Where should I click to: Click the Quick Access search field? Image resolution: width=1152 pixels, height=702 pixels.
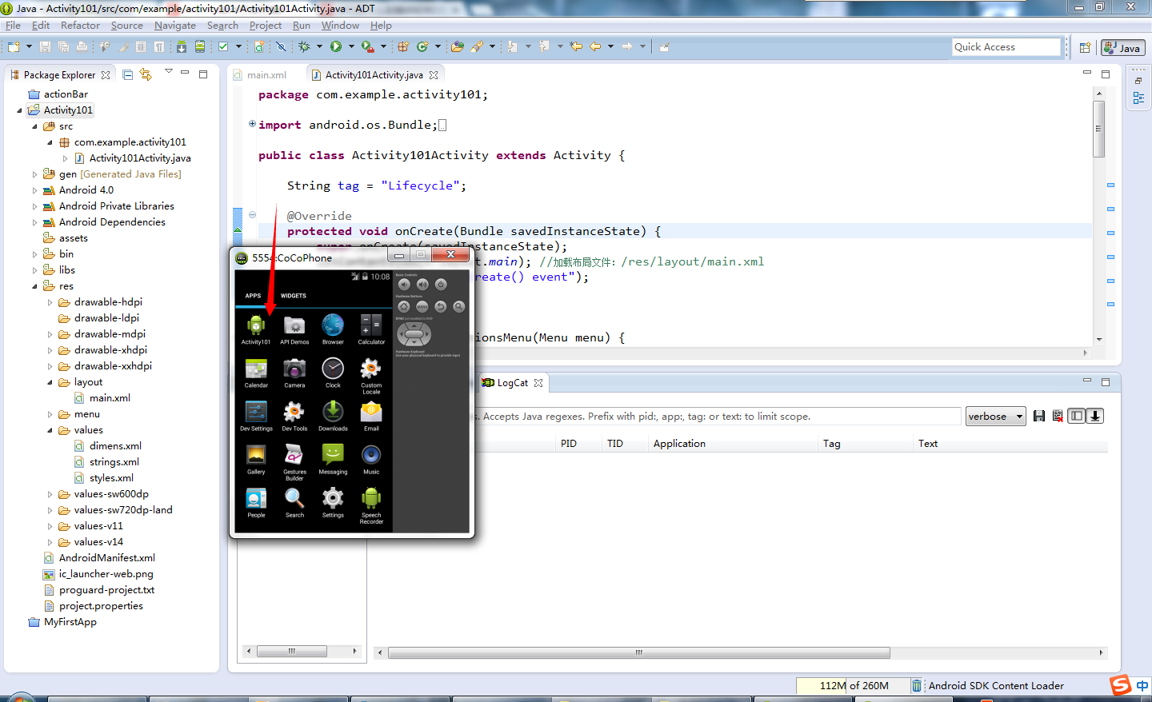tap(1006, 47)
